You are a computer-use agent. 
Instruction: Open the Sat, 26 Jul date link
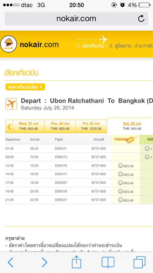pyautogui.click(x=132, y=123)
